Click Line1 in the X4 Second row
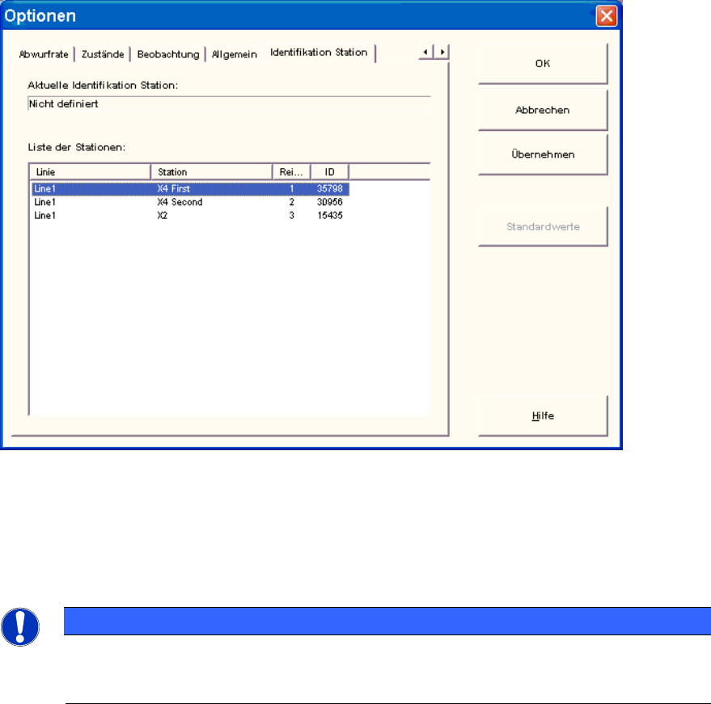The width and height of the screenshot is (711, 704). [44, 202]
